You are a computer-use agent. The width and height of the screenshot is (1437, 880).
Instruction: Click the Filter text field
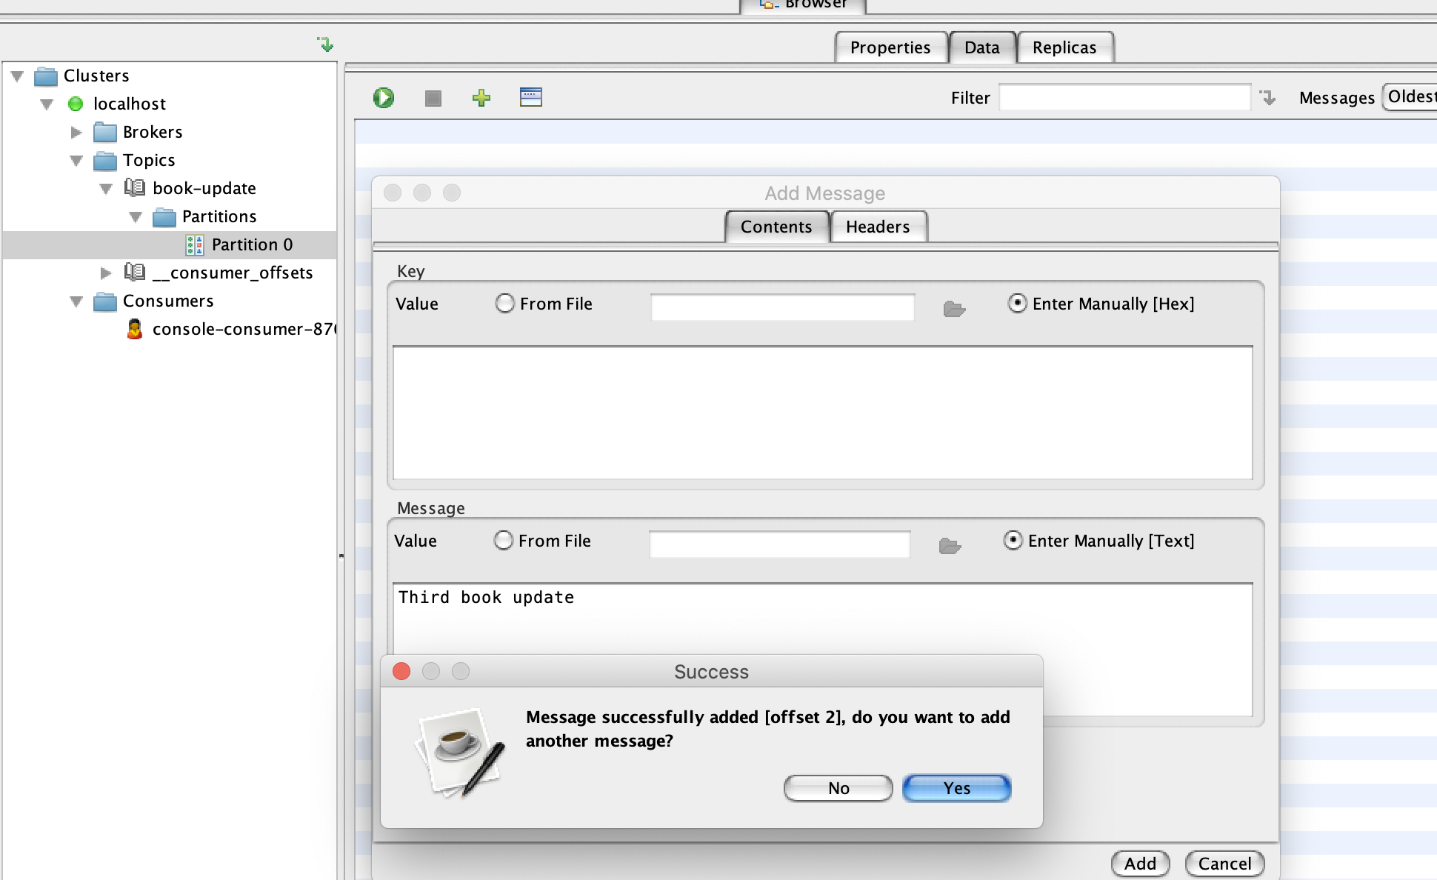[x=1124, y=98]
